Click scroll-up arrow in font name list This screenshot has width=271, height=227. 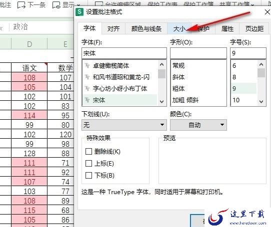tap(162, 65)
